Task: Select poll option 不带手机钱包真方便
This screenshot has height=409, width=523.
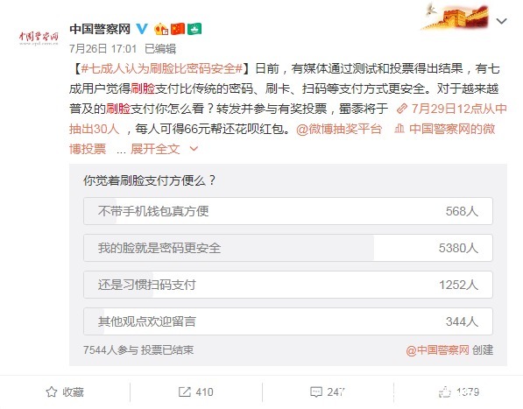Action: tap(288, 211)
